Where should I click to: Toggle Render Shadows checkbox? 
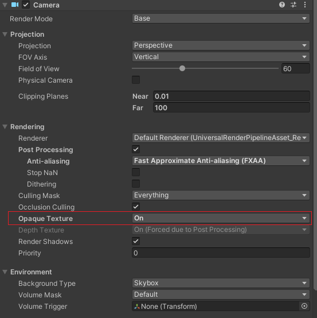pyautogui.click(x=136, y=241)
